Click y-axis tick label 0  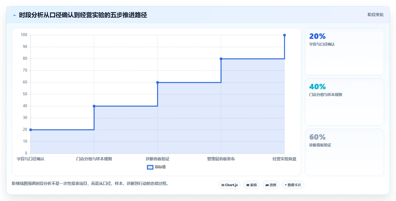point(26,153)
